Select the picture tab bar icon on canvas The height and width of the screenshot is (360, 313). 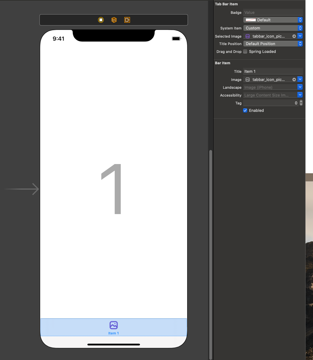[114, 325]
